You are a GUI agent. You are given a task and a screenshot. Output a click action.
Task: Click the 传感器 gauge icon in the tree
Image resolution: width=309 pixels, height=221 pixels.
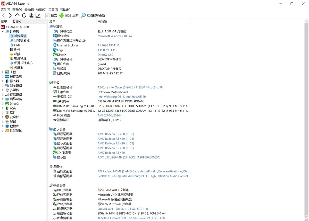(x=11, y=67)
